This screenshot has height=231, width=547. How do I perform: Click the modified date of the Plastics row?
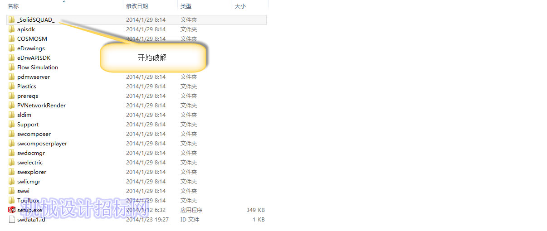pos(146,87)
